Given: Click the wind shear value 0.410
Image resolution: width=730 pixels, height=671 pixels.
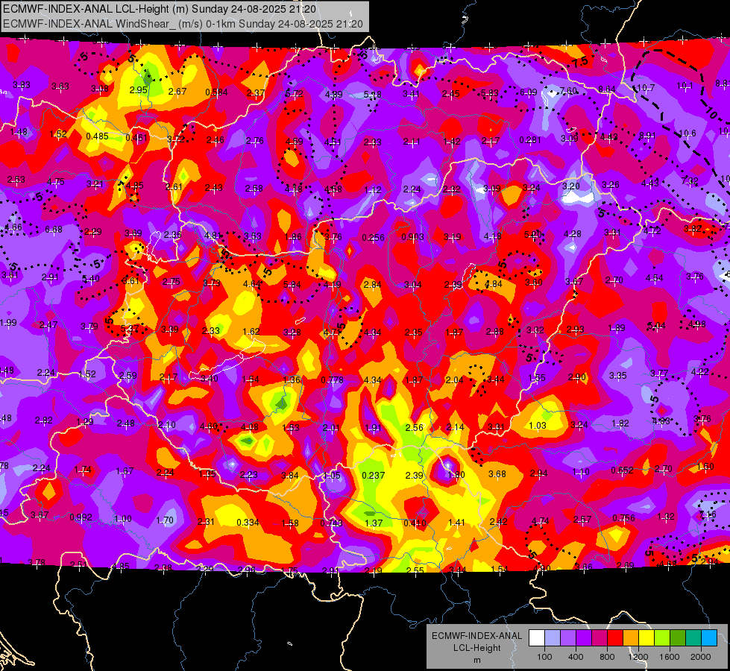Looking at the screenshot, I should (x=415, y=523).
